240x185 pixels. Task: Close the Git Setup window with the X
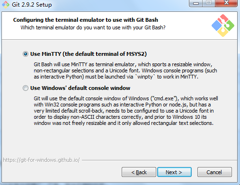pos(226,3)
